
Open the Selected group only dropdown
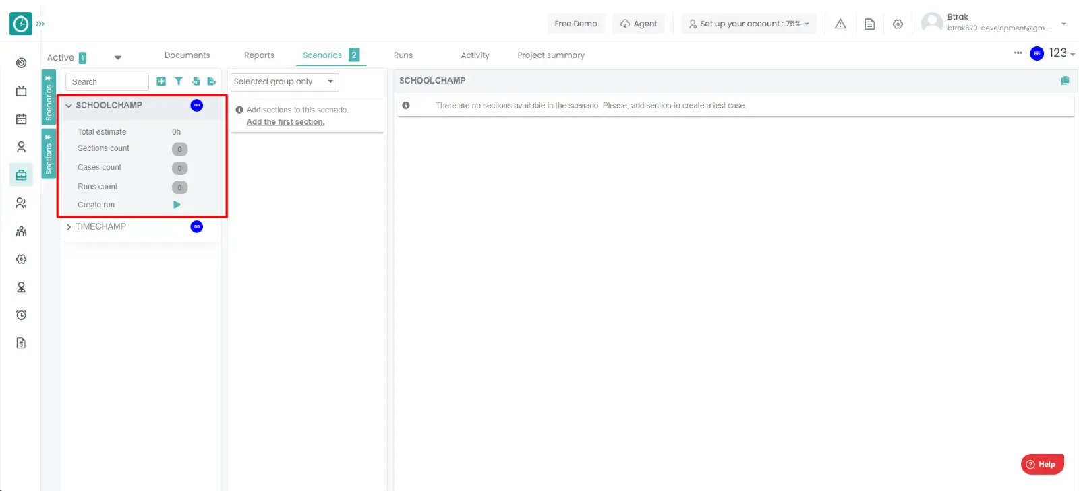(x=284, y=81)
